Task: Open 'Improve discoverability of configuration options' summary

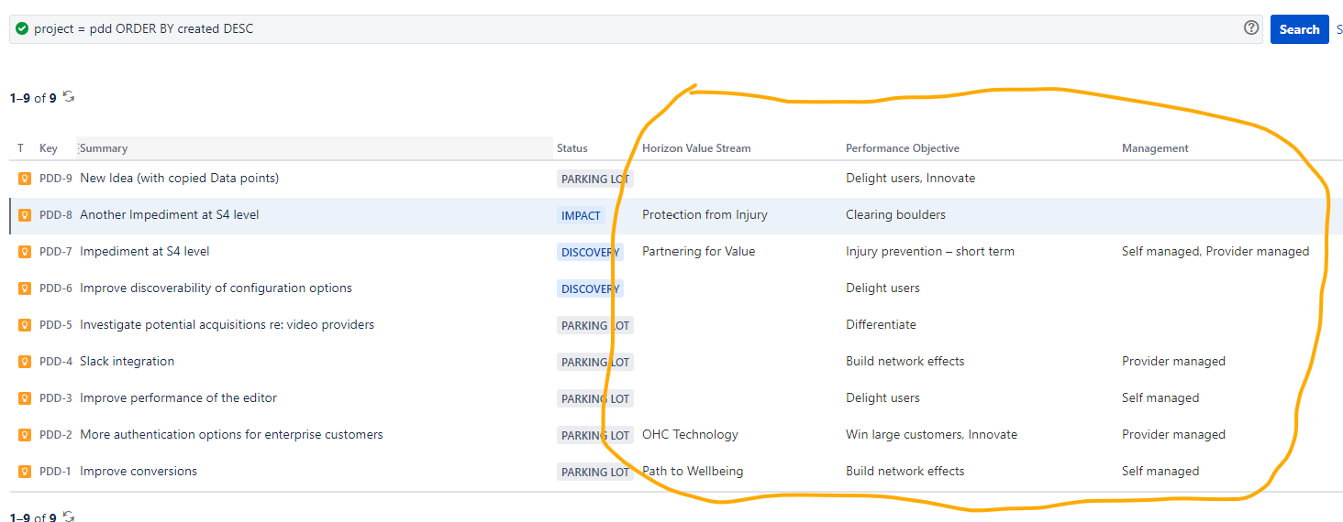Action: [216, 288]
